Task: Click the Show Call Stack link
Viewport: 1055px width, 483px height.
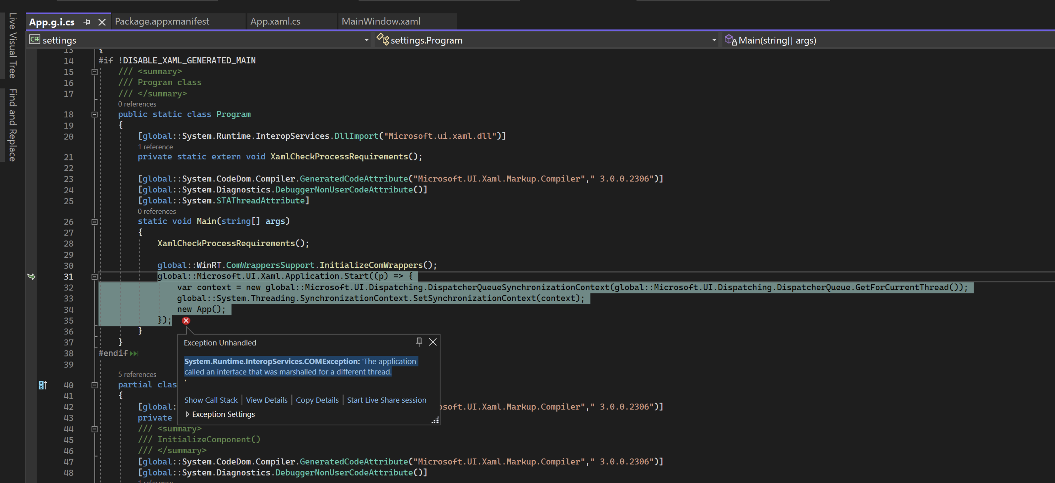Action: [211, 400]
